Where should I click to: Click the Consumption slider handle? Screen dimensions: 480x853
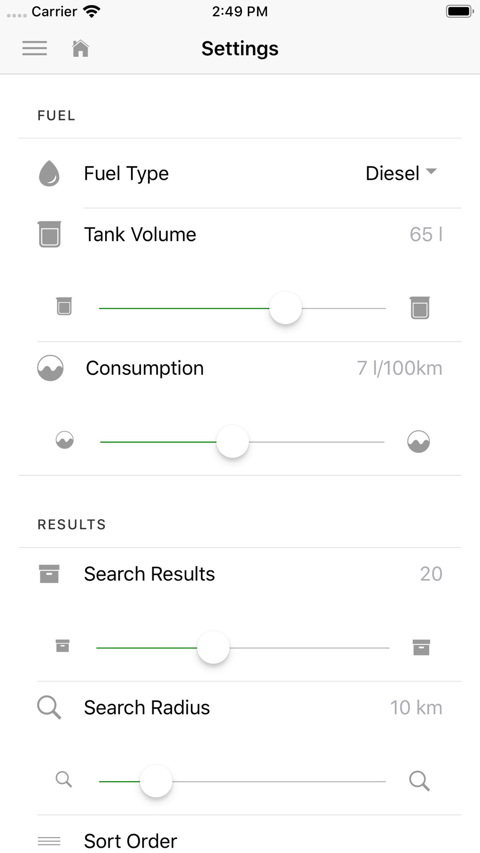(233, 441)
